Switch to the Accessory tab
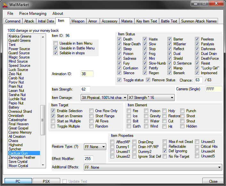This screenshot has height=186, width=226. coord(109,21)
